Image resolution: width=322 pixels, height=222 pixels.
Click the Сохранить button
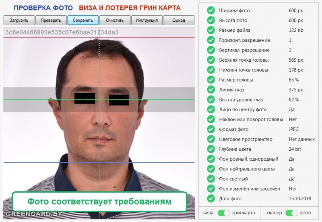click(x=83, y=20)
